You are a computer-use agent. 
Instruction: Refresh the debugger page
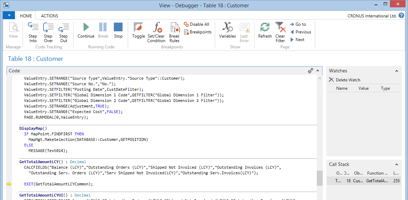[x=265, y=31]
